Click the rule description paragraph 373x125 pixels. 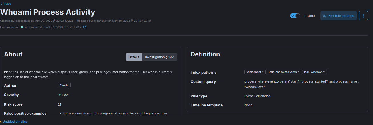click(x=88, y=74)
